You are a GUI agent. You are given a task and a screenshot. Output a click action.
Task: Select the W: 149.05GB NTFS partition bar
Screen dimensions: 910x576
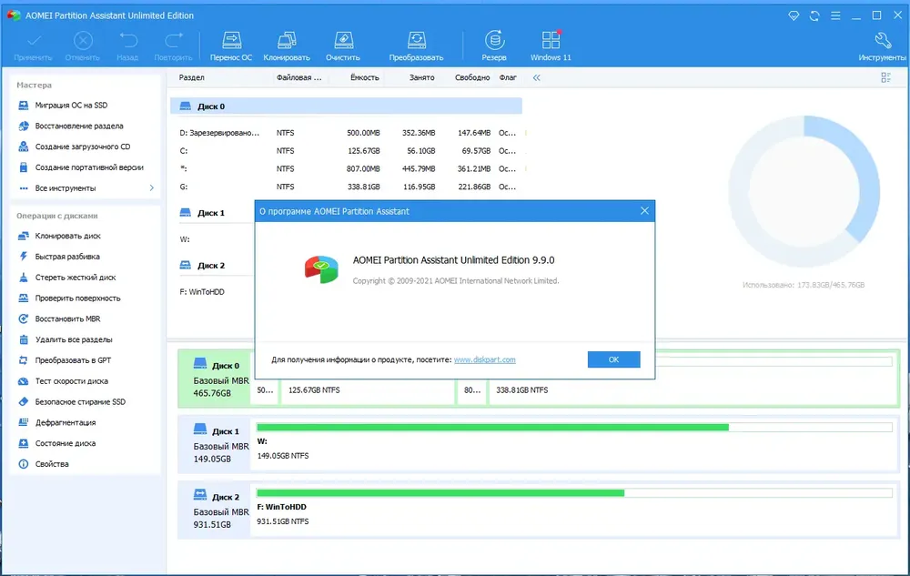[574, 442]
